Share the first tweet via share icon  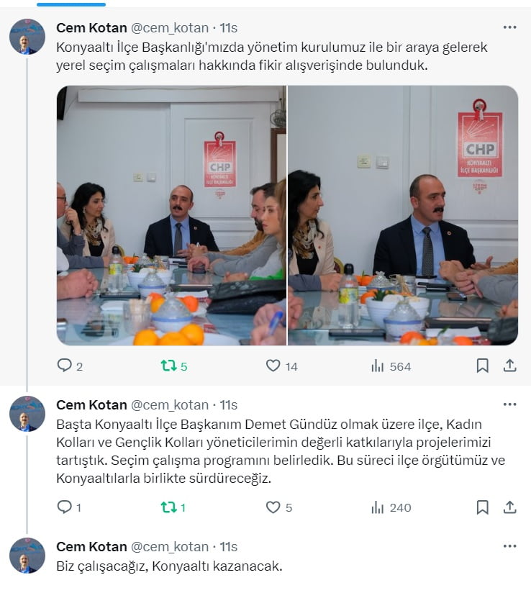pos(510,366)
